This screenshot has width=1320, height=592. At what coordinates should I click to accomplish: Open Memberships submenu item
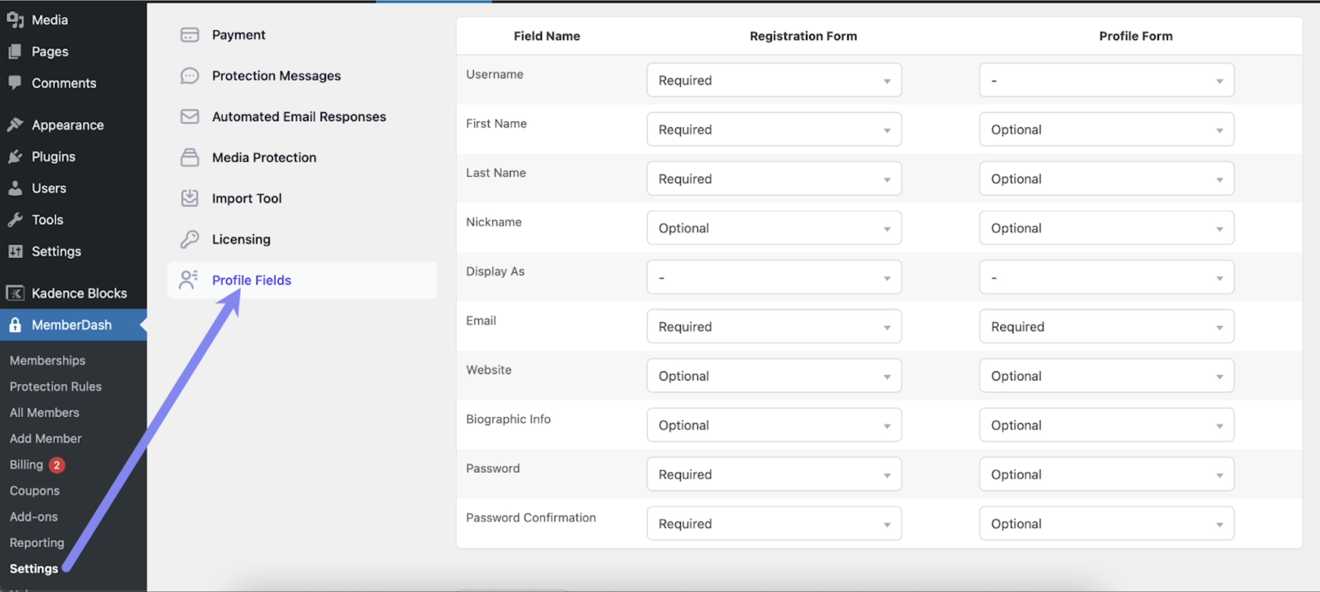click(x=48, y=361)
